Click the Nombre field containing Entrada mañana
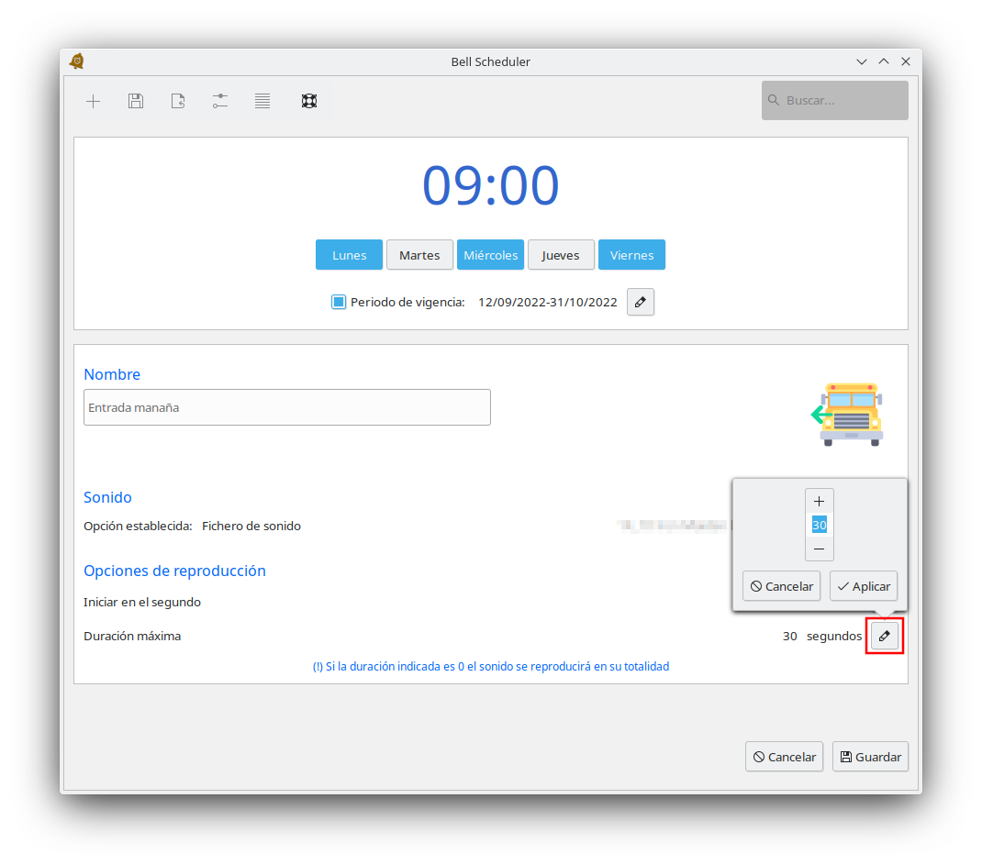982x865 pixels. 286,407
